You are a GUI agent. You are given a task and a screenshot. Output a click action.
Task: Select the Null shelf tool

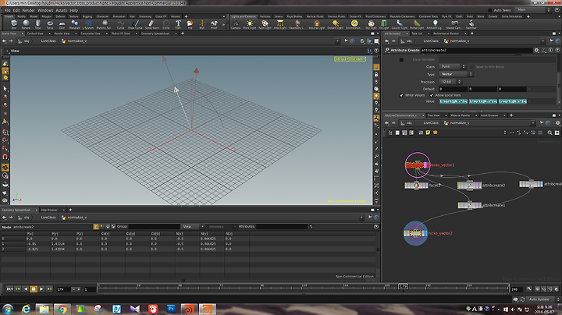tap(202, 24)
